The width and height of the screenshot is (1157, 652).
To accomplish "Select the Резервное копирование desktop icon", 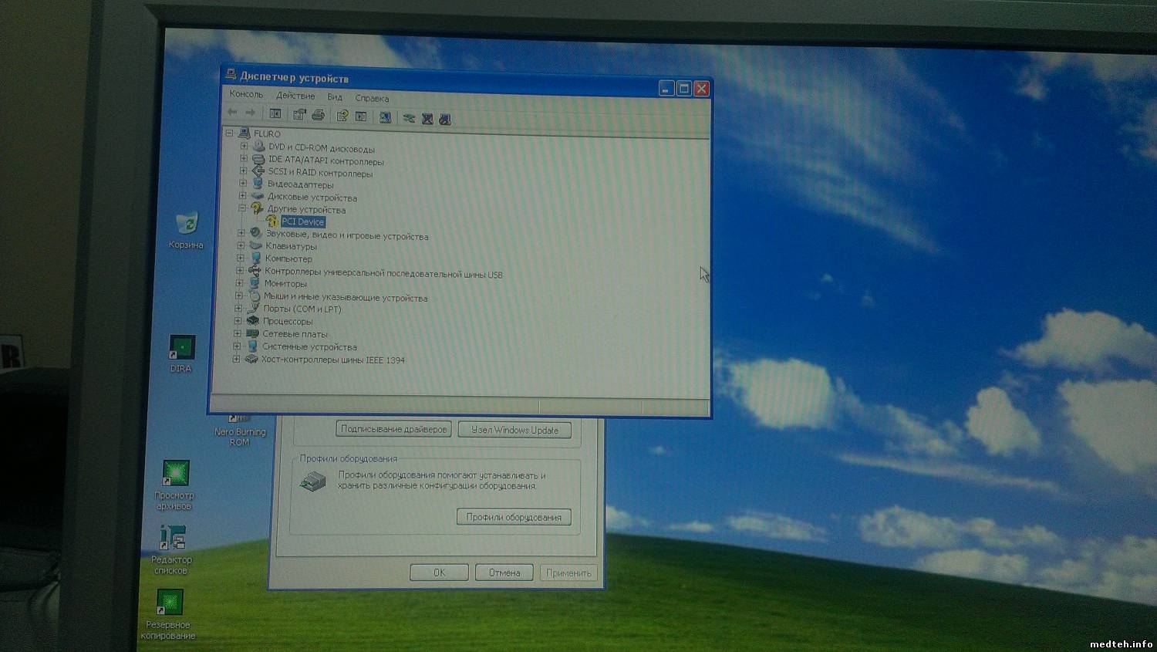I will coord(170,603).
